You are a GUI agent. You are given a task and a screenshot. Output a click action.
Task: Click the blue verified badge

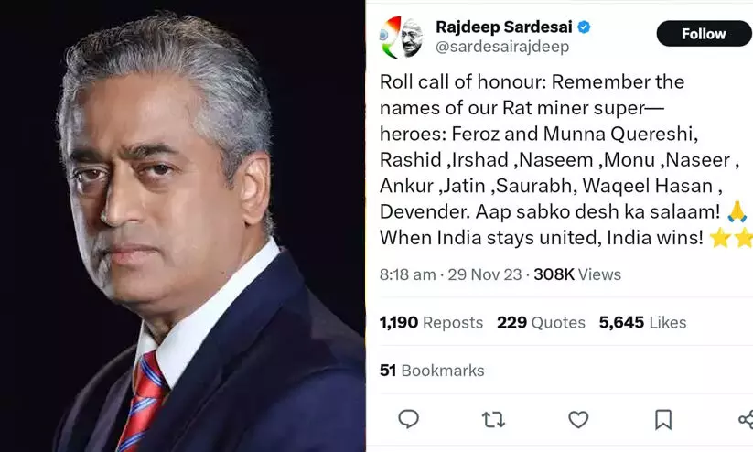(584, 27)
